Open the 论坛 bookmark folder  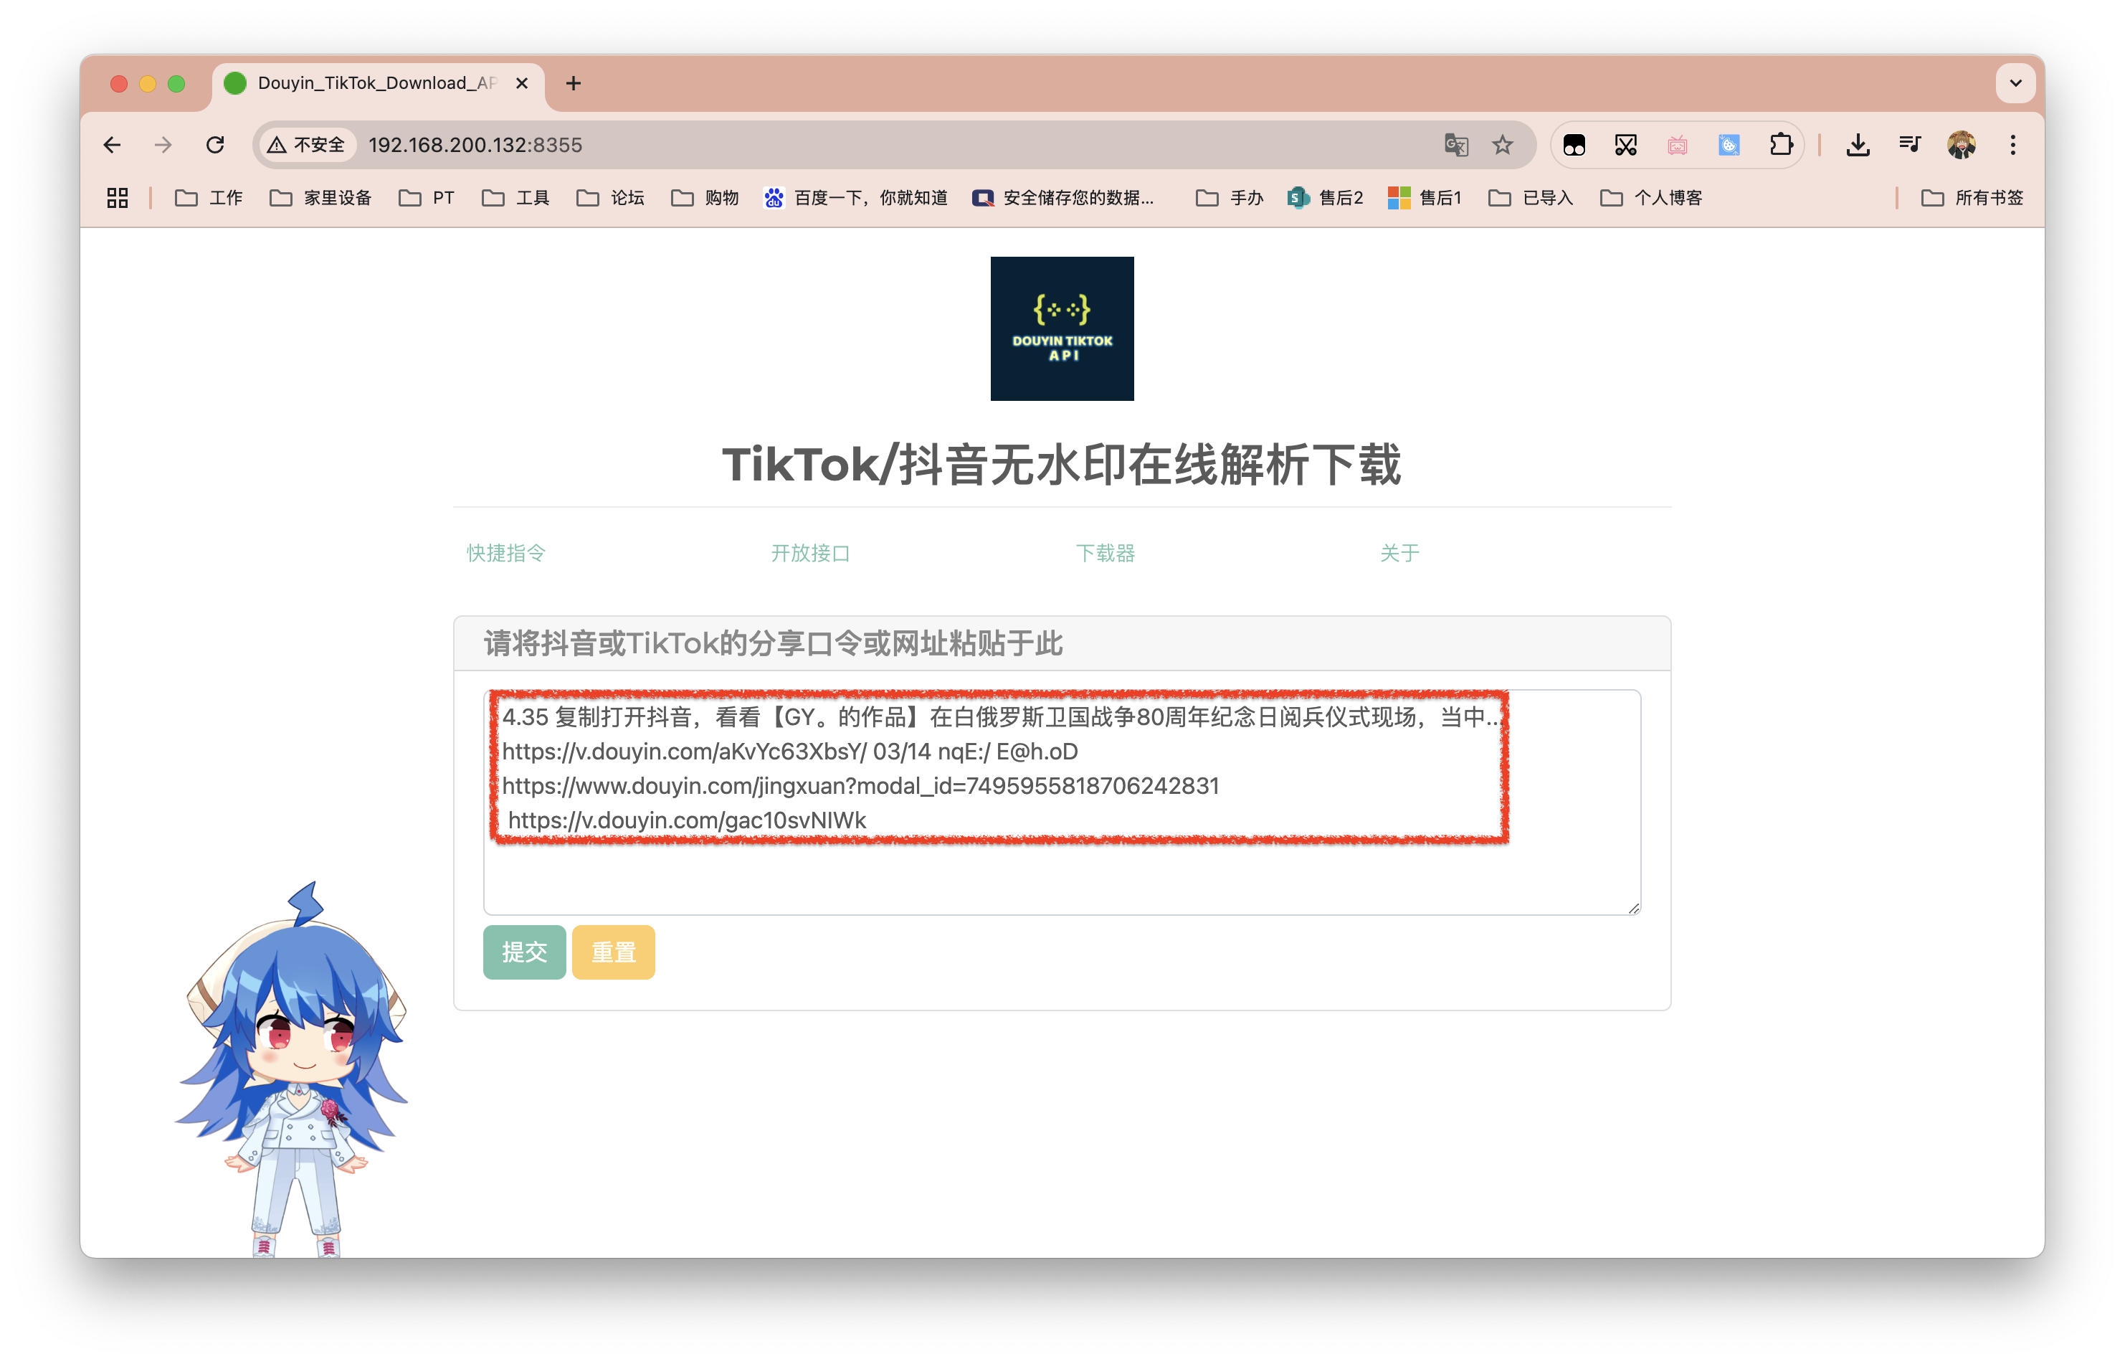point(610,197)
